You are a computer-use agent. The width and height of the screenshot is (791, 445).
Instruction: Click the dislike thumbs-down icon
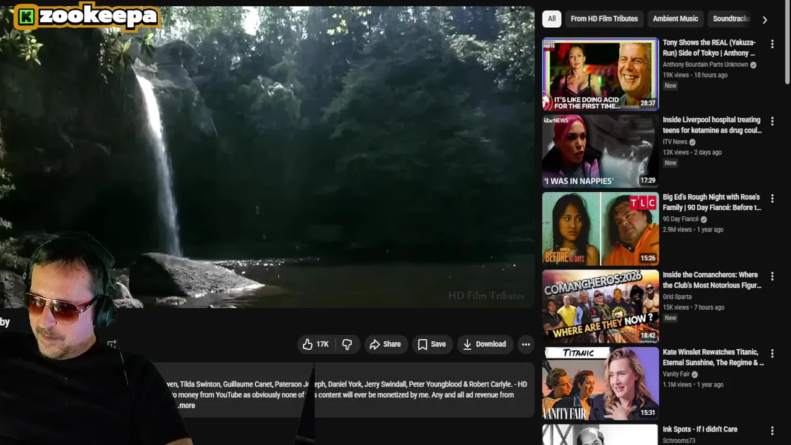[x=347, y=344]
